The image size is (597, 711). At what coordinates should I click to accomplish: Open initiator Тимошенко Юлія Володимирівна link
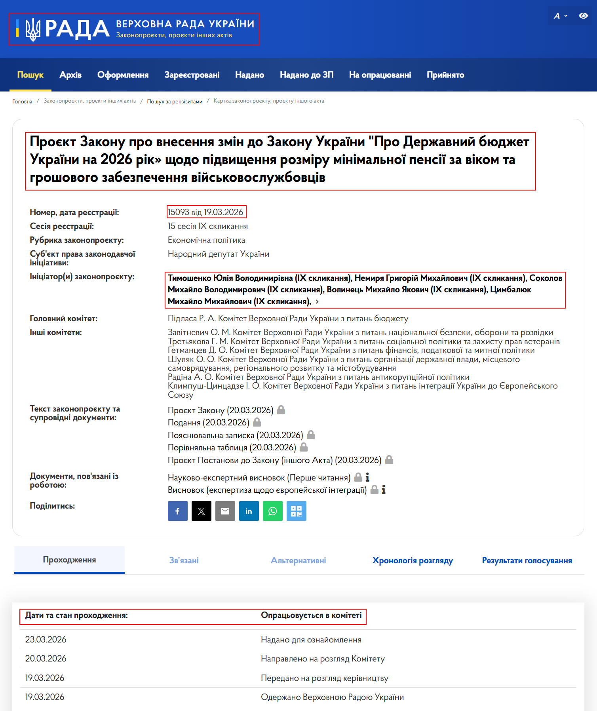[260, 278]
